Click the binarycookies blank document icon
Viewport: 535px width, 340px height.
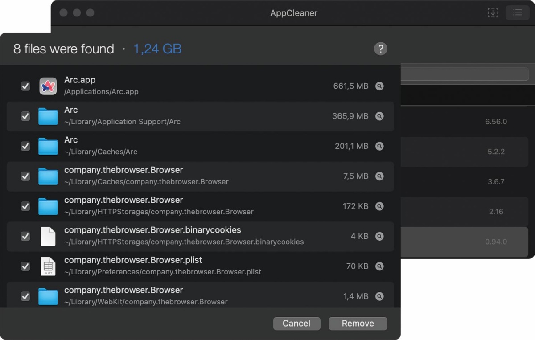(48, 236)
